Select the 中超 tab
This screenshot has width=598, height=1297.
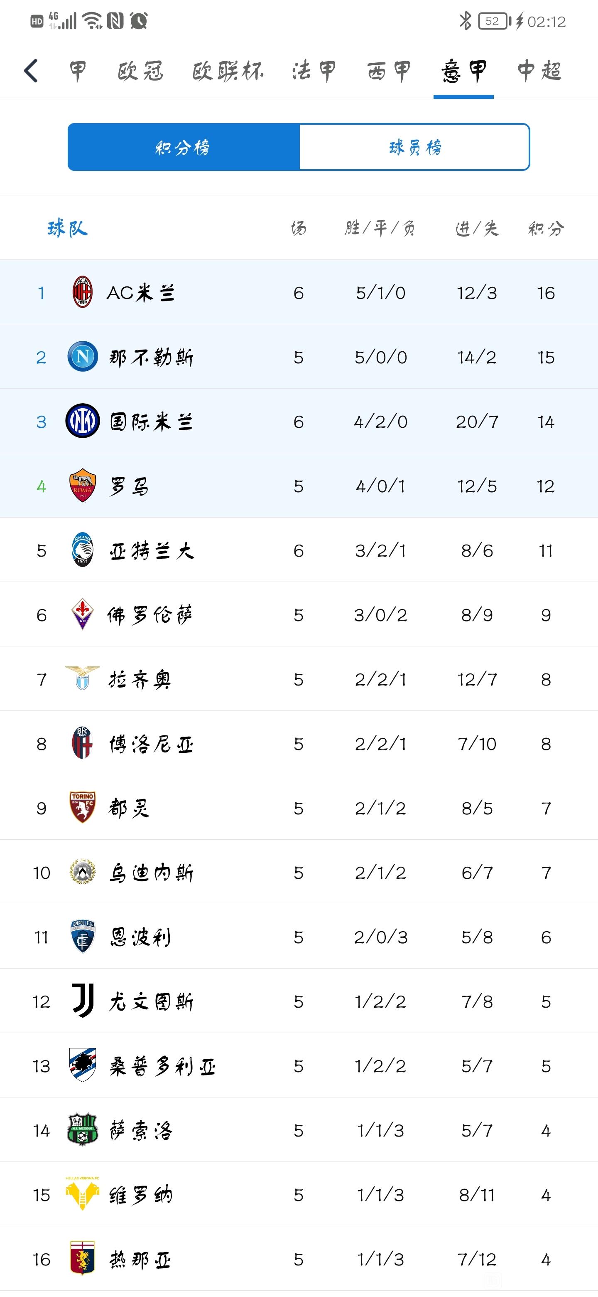point(539,71)
